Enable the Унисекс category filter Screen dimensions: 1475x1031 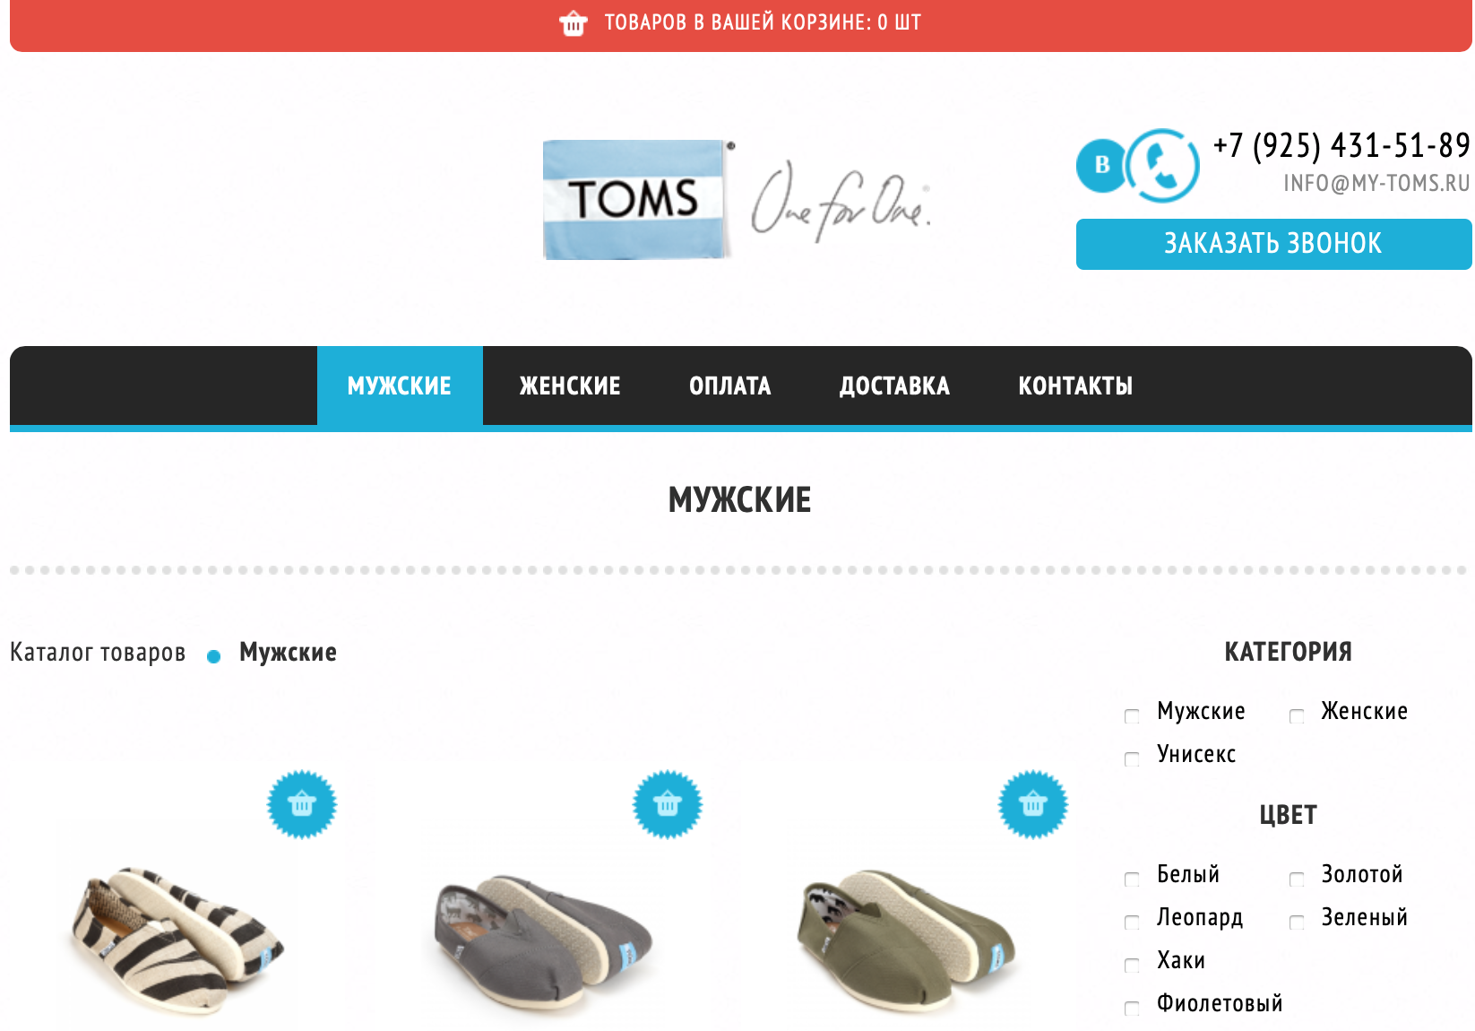click(1132, 758)
